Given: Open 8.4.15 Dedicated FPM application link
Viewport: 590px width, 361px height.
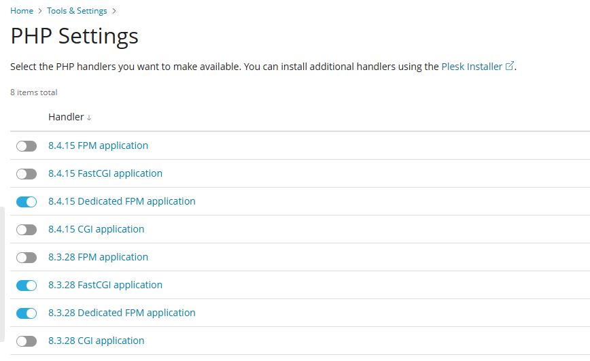Looking at the screenshot, I should [x=122, y=201].
